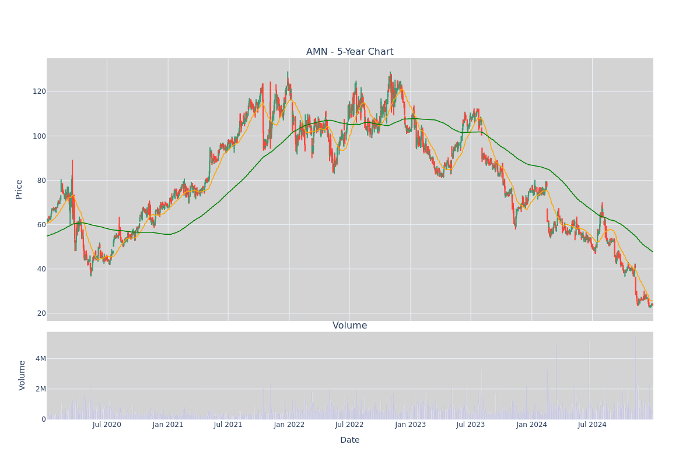
Task: Click the 'Jul 2022' date tick label
Action: pyautogui.click(x=349, y=425)
